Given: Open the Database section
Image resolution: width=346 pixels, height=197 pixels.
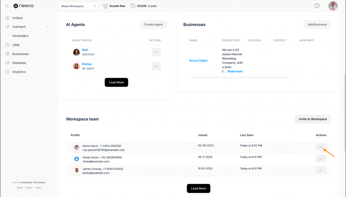Looking at the screenshot, I should pos(19,63).
